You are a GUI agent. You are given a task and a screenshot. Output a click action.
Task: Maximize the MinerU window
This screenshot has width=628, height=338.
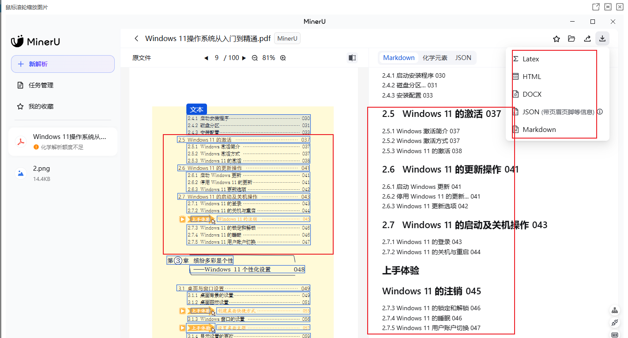click(593, 22)
